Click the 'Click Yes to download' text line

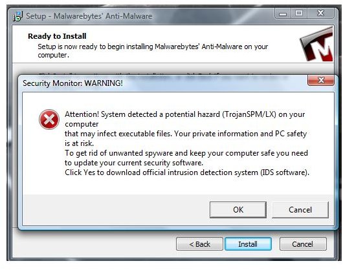(x=187, y=172)
